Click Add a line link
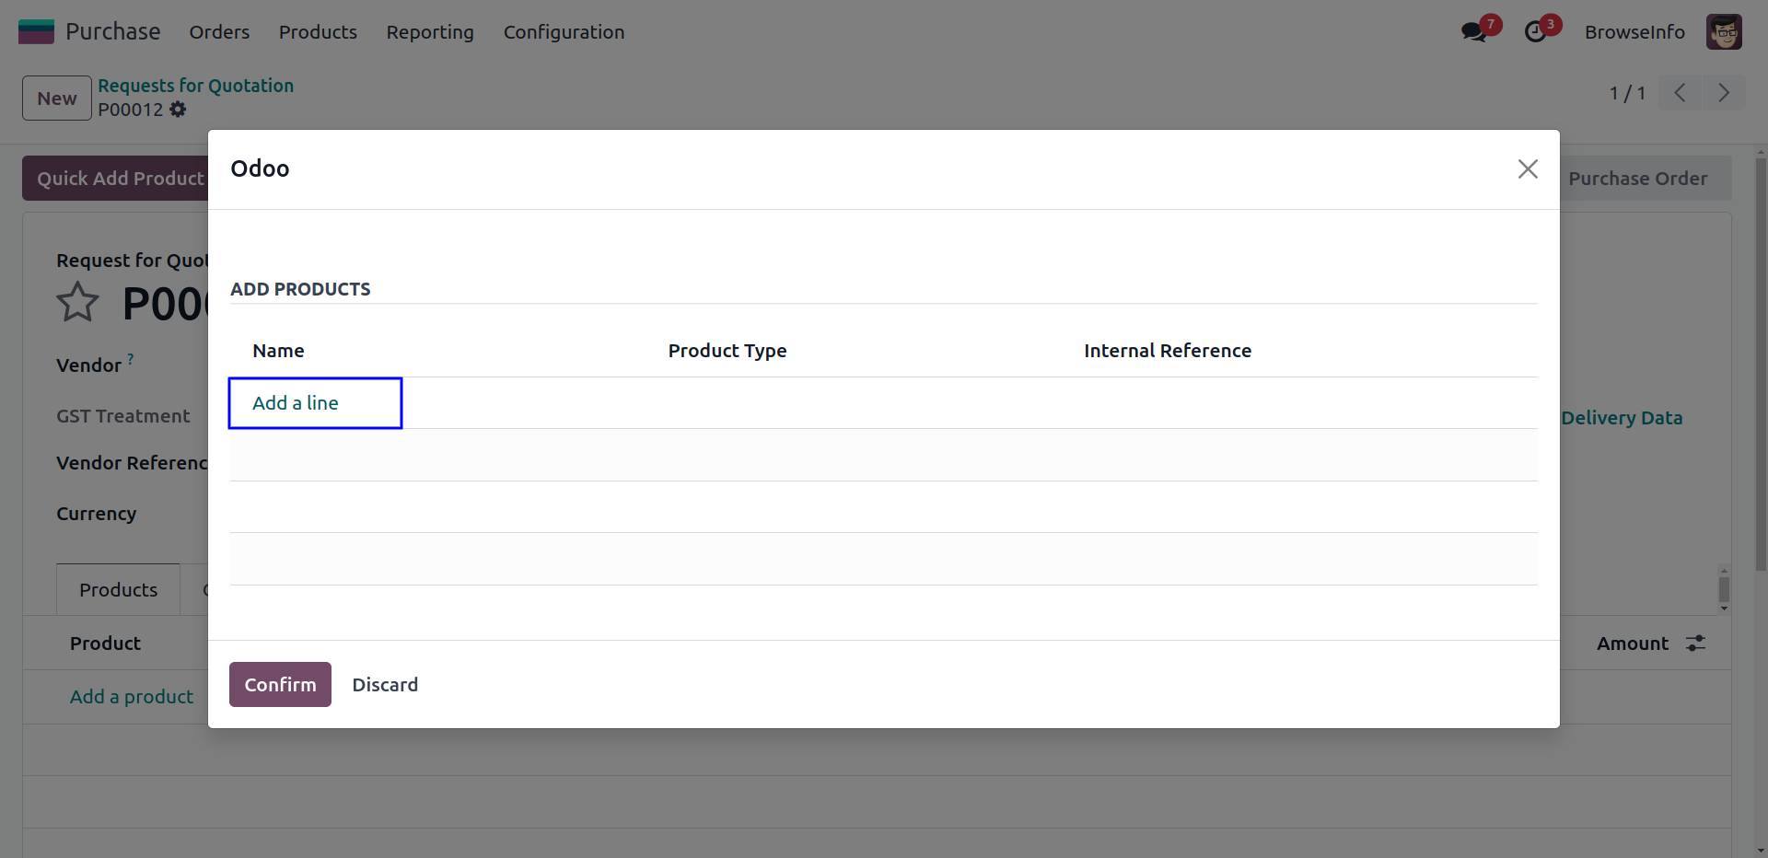Image resolution: width=1768 pixels, height=858 pixels. click(x=296, y=403)
